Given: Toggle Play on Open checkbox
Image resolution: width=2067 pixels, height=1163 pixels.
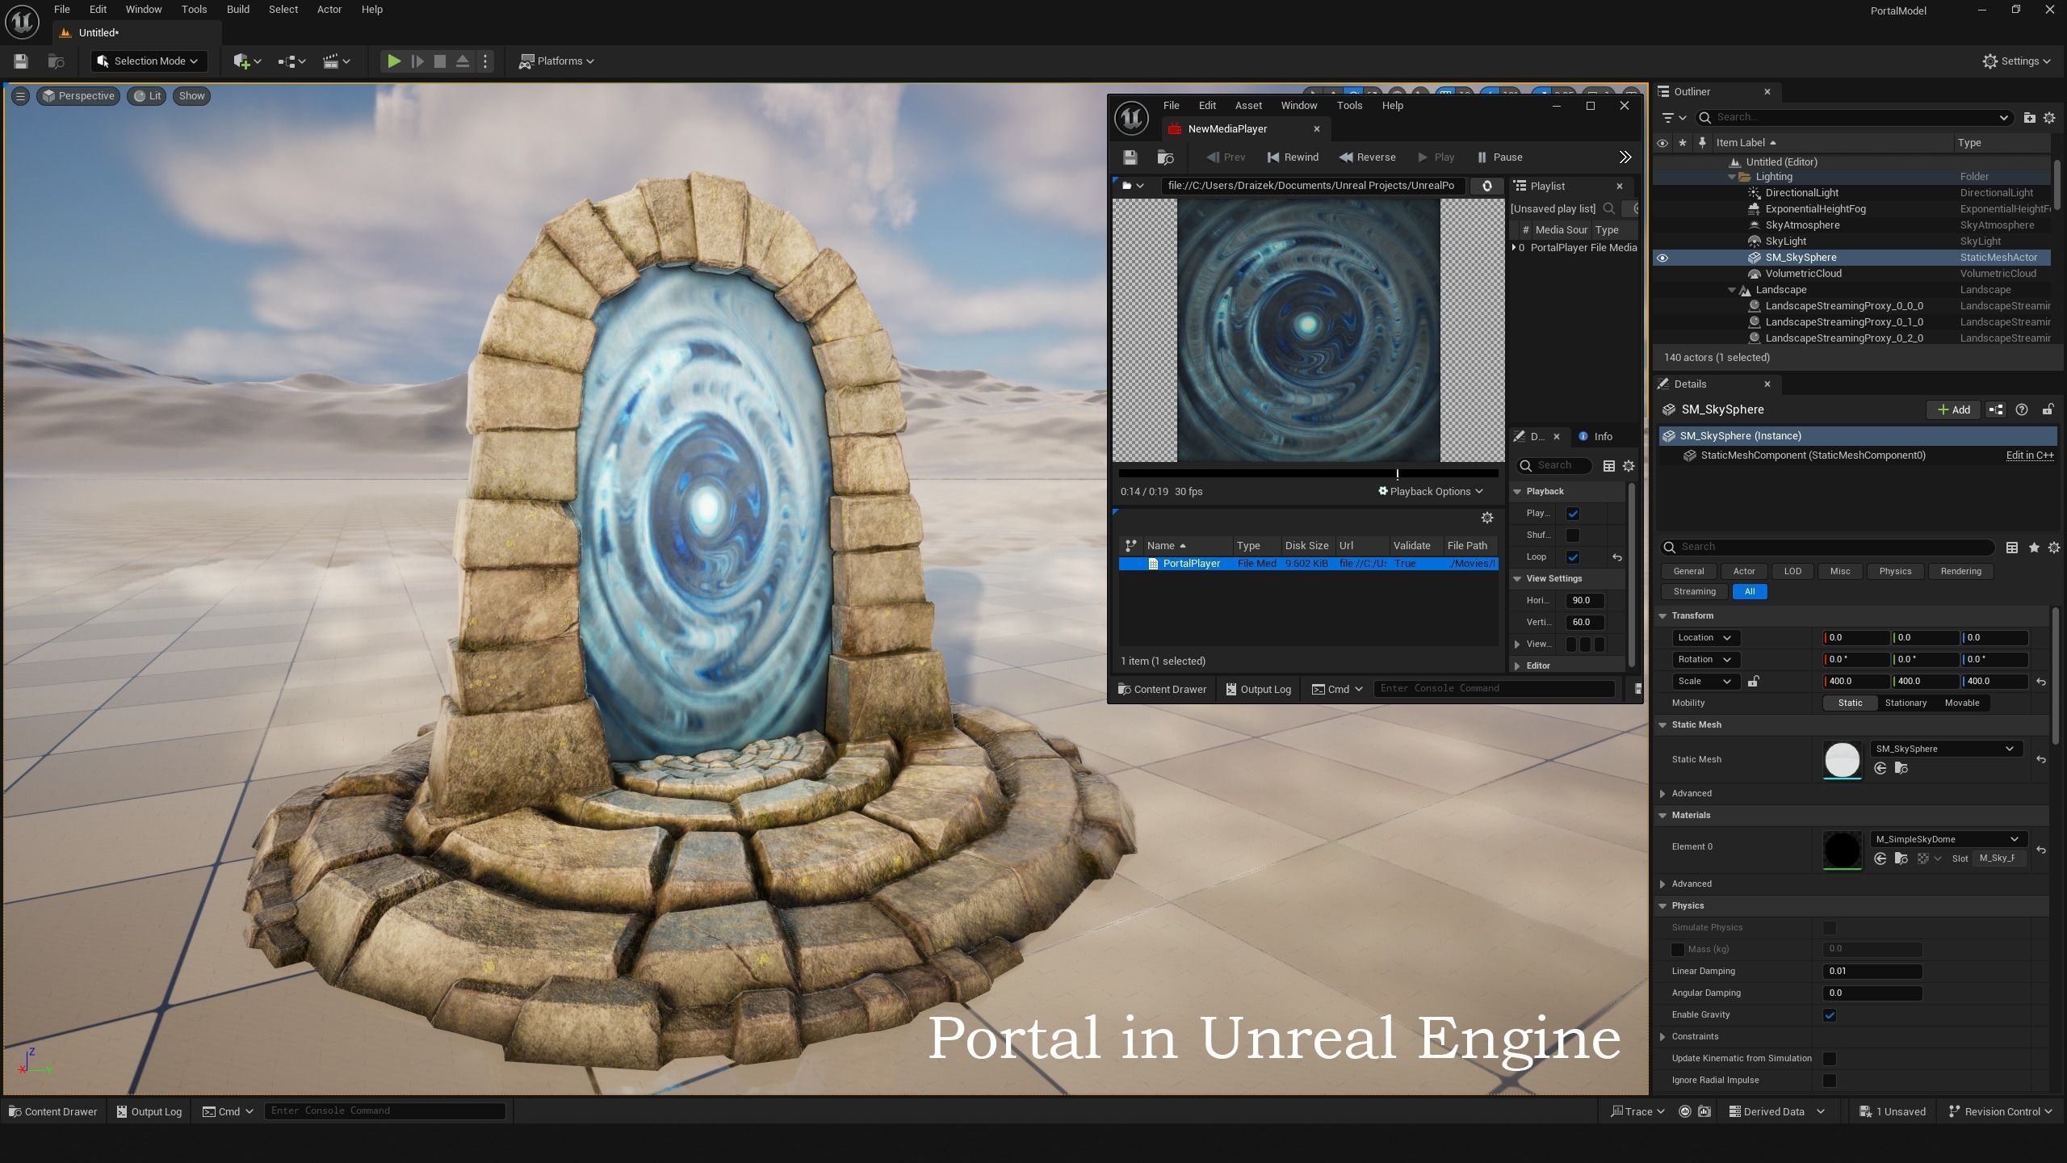Looking at the screenshot, I should [x=1573, y=514].
